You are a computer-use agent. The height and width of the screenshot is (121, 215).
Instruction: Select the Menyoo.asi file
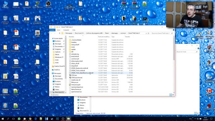[75, 82]
